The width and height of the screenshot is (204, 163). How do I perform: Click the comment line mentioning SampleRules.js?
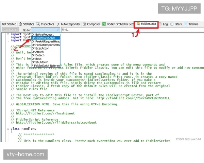coord(81,74)
